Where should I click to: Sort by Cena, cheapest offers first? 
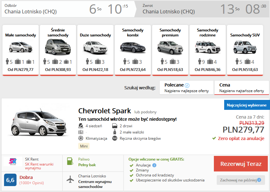(x=241, y=87)
